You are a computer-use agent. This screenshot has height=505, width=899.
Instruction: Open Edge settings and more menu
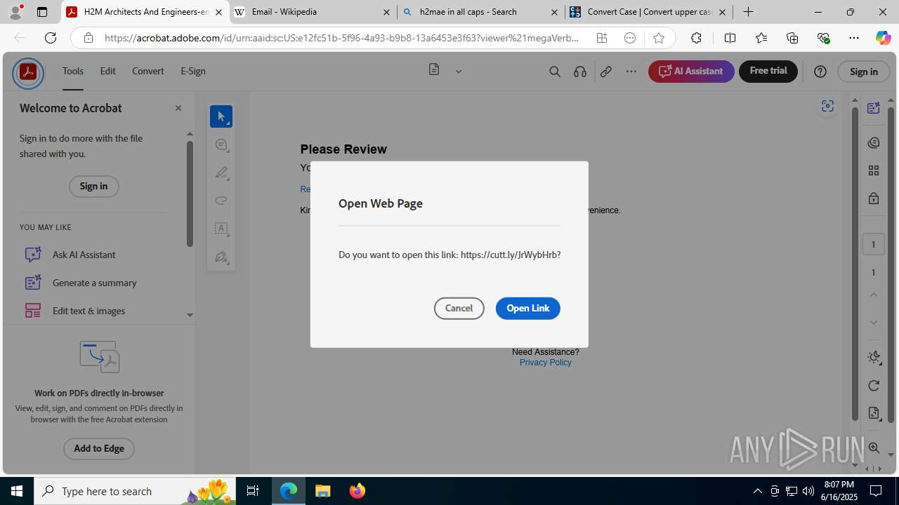pos(854,38)
